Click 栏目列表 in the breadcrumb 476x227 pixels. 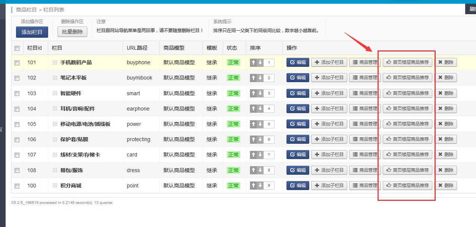click(54, 10)
